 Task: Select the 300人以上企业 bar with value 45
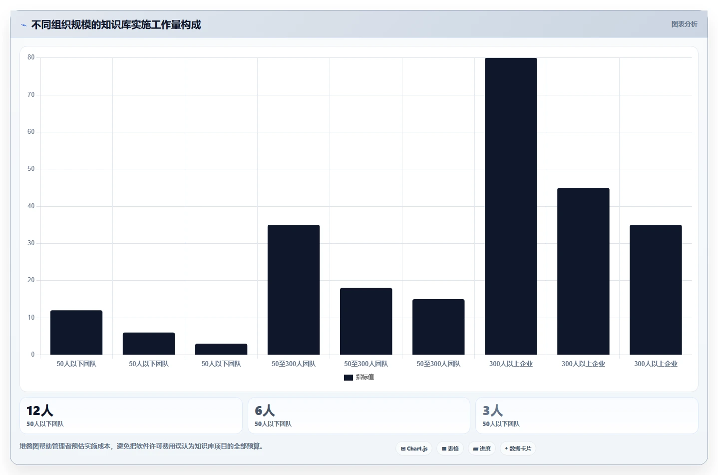583,271
